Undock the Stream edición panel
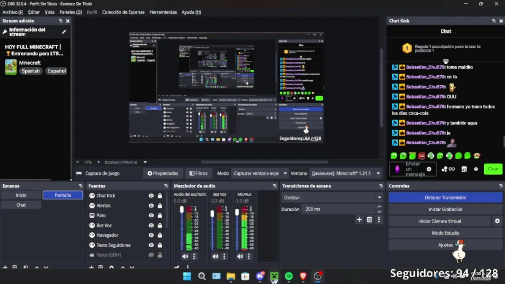 (x=60, y=21)
